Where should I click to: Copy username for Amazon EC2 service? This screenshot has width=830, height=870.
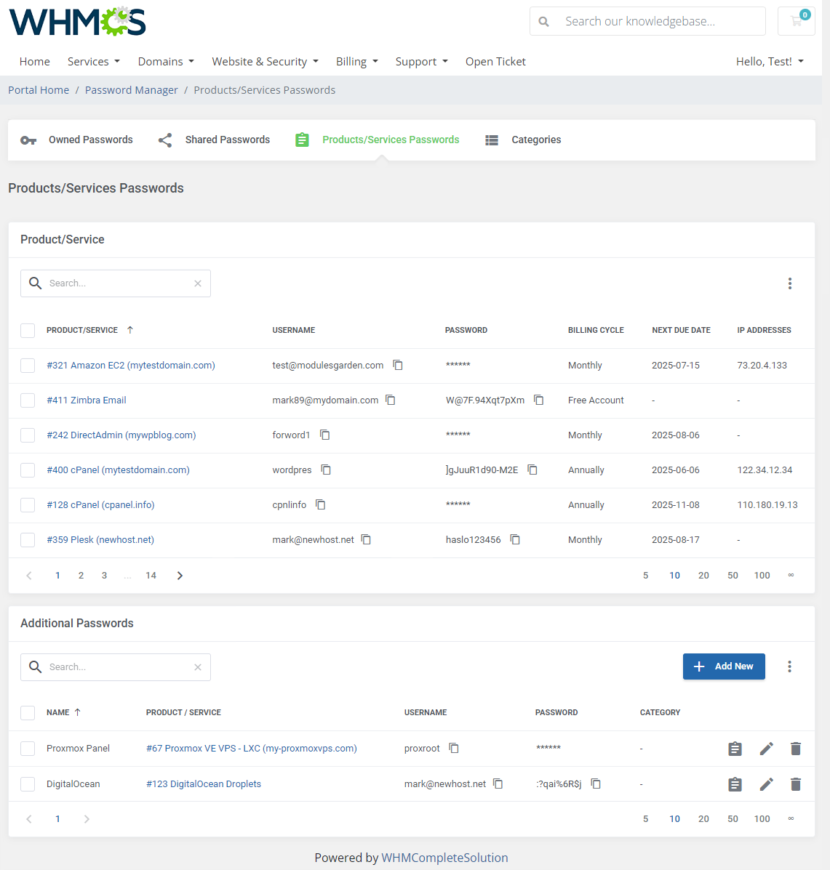398,365
